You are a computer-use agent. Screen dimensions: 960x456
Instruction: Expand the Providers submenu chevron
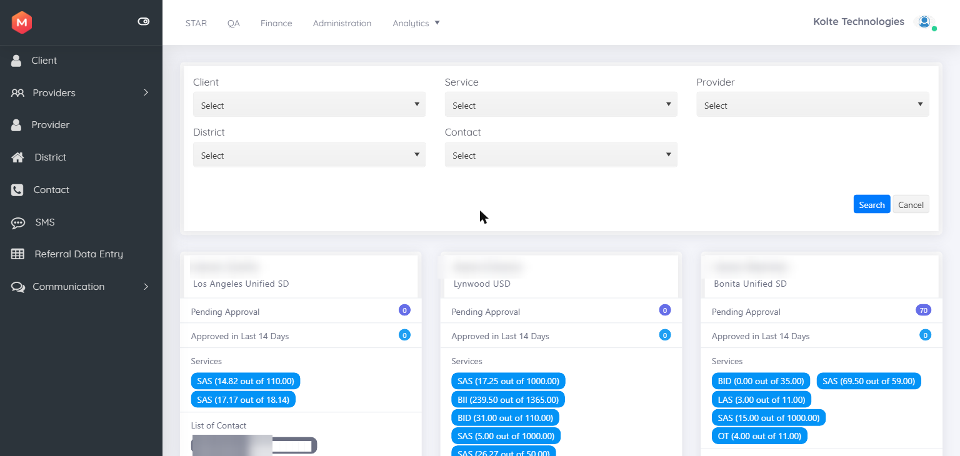(146, 92)
